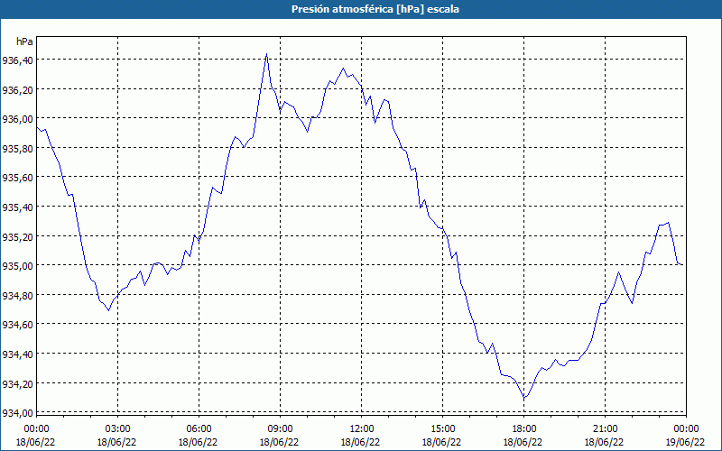Select the 934,20 y-axis value
Image resolution: width=722 pixels, height=451 pixels.
click(x=17, y=383)
